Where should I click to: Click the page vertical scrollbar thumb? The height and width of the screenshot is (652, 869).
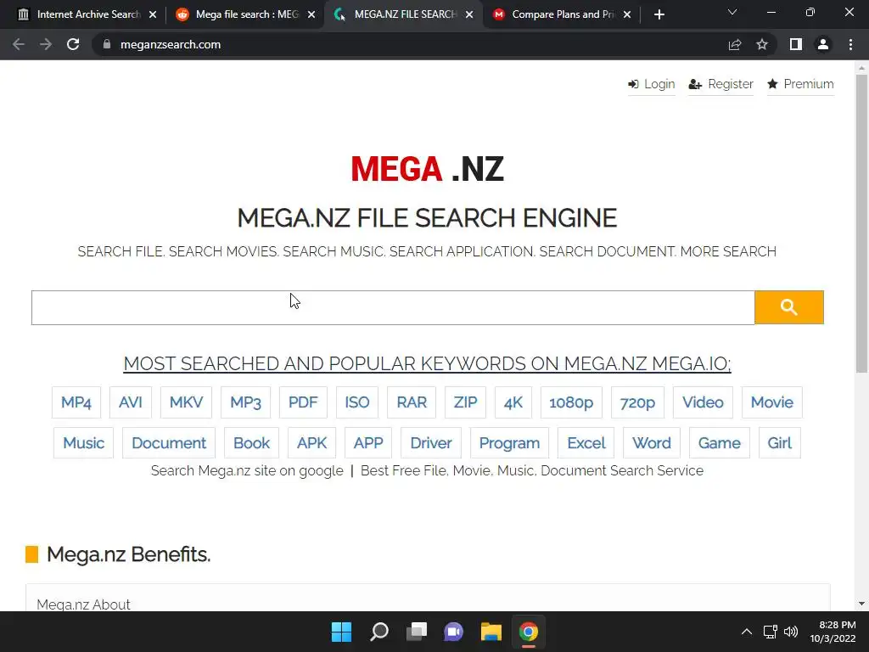tap(861, 223)
